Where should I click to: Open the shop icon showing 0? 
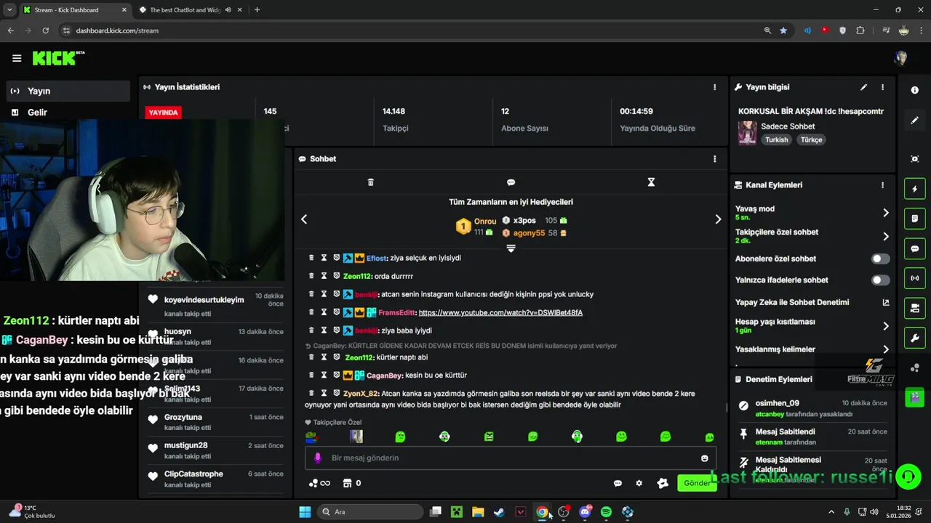352,483
